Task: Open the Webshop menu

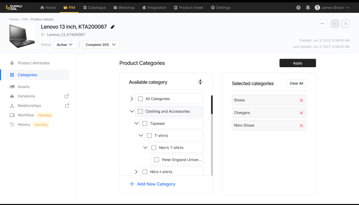Action: tap(124, 7)
